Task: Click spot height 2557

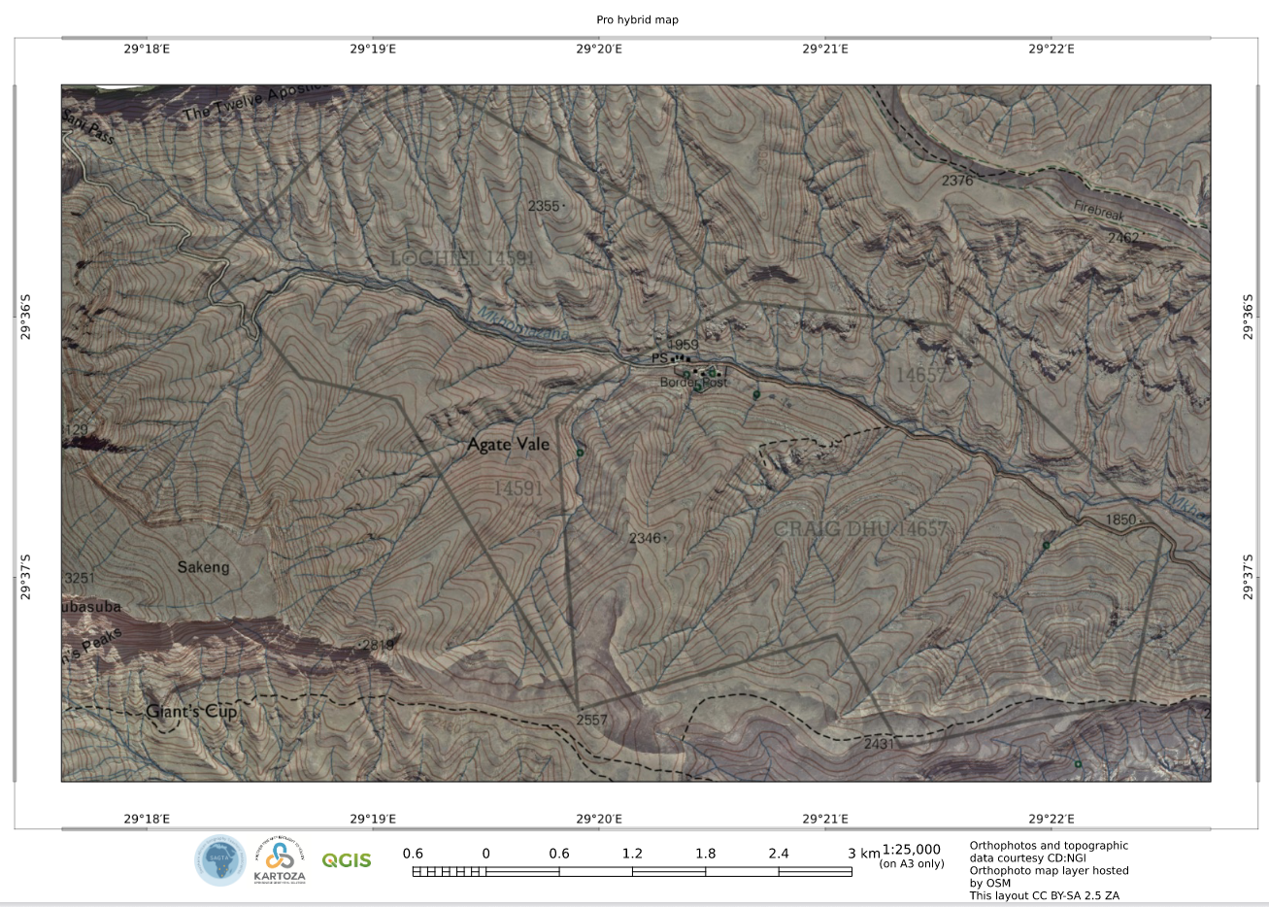Action: (591, 720)
